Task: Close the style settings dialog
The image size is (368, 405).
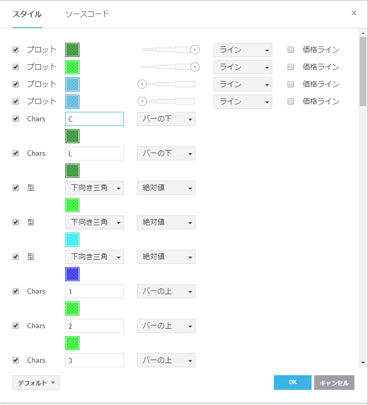Action: (354, 13)
